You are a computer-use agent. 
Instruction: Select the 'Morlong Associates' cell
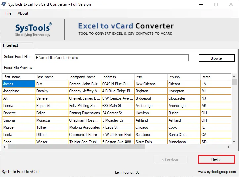coord(85,127)
